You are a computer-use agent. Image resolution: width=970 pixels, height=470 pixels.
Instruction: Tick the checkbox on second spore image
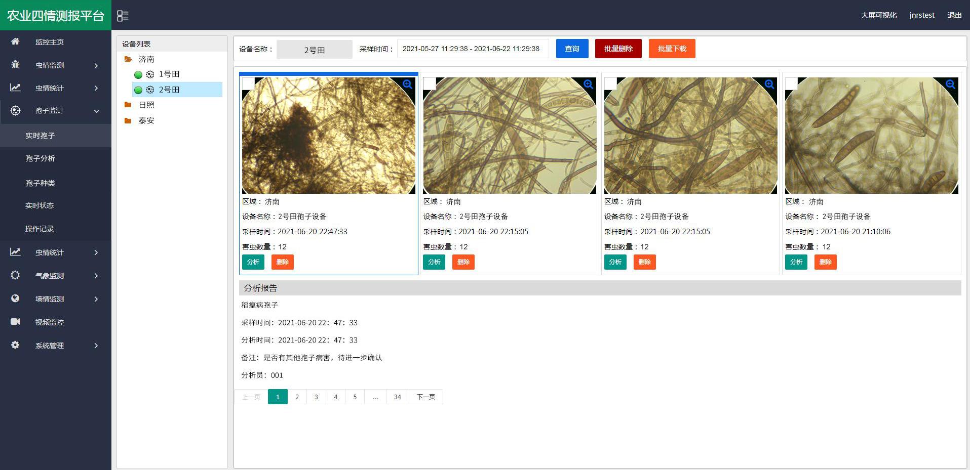(430, 83)
